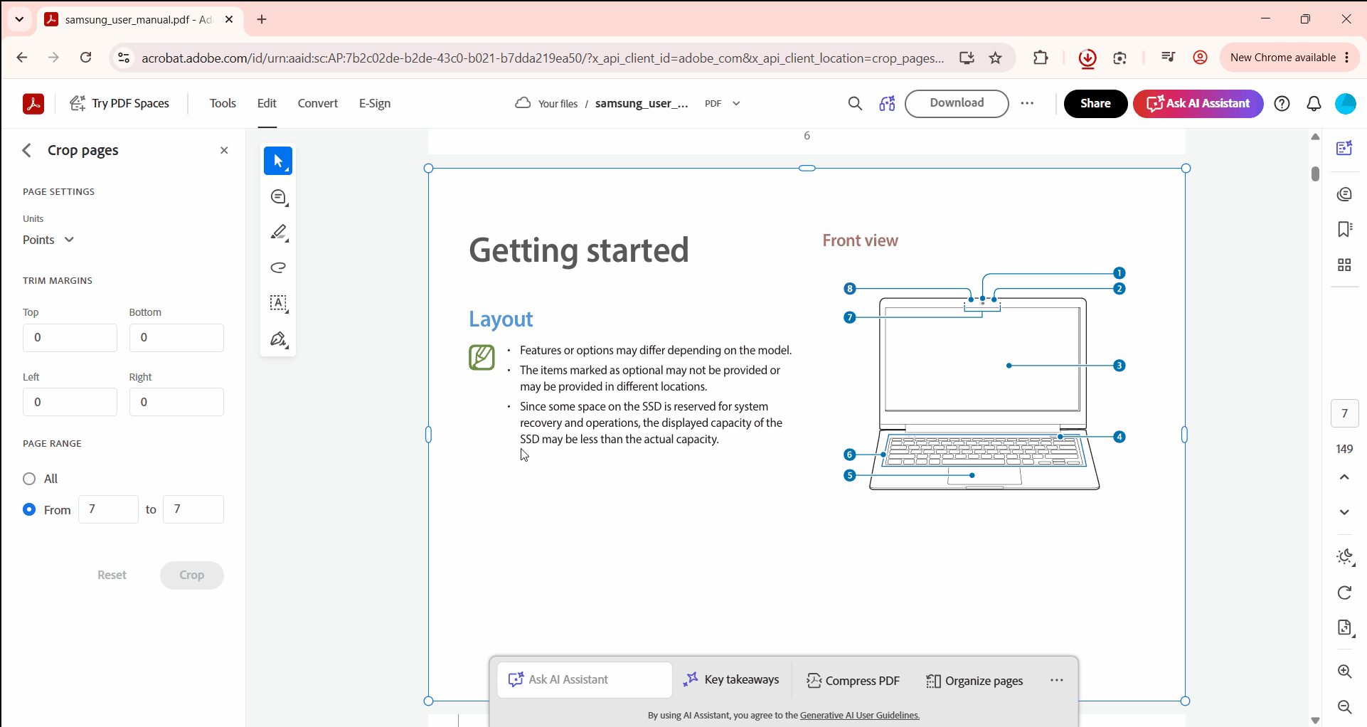Image resolution: width=1367 pixels, height=727 pixels.
Task: Open the notifications bell
Action: click(1314, 104)
